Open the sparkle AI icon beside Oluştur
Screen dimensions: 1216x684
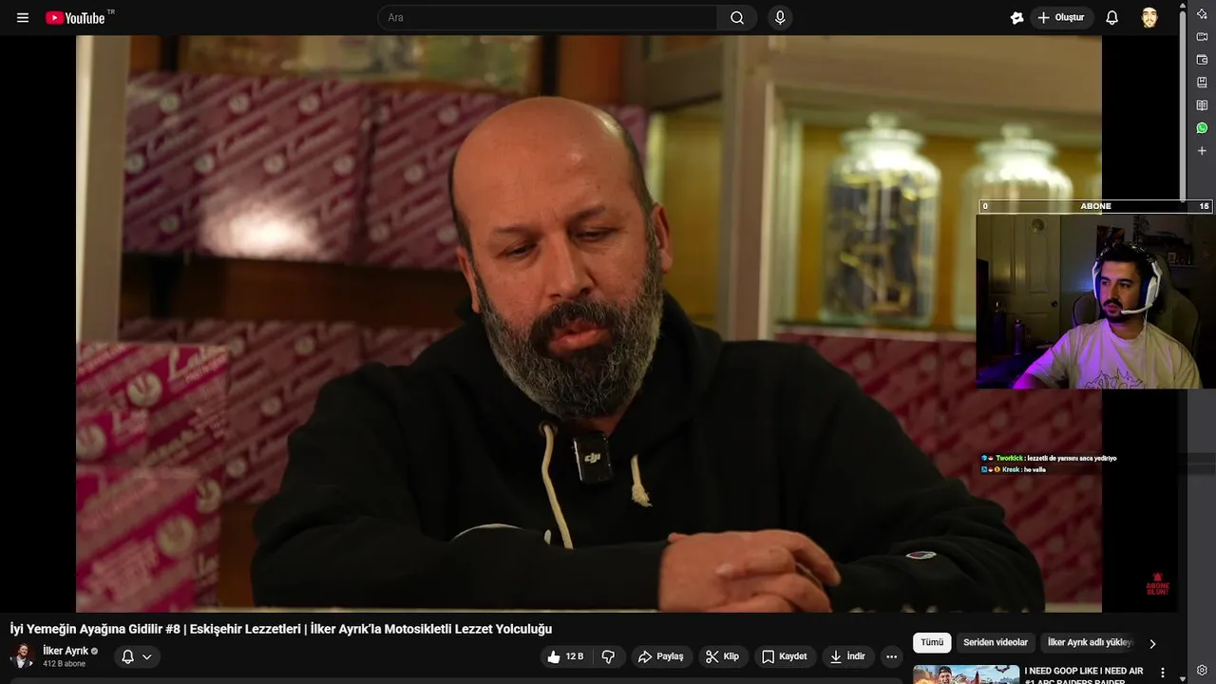[1016, 18]
